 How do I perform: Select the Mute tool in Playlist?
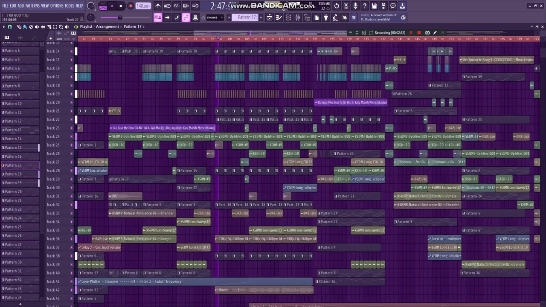tap(37, 26)
